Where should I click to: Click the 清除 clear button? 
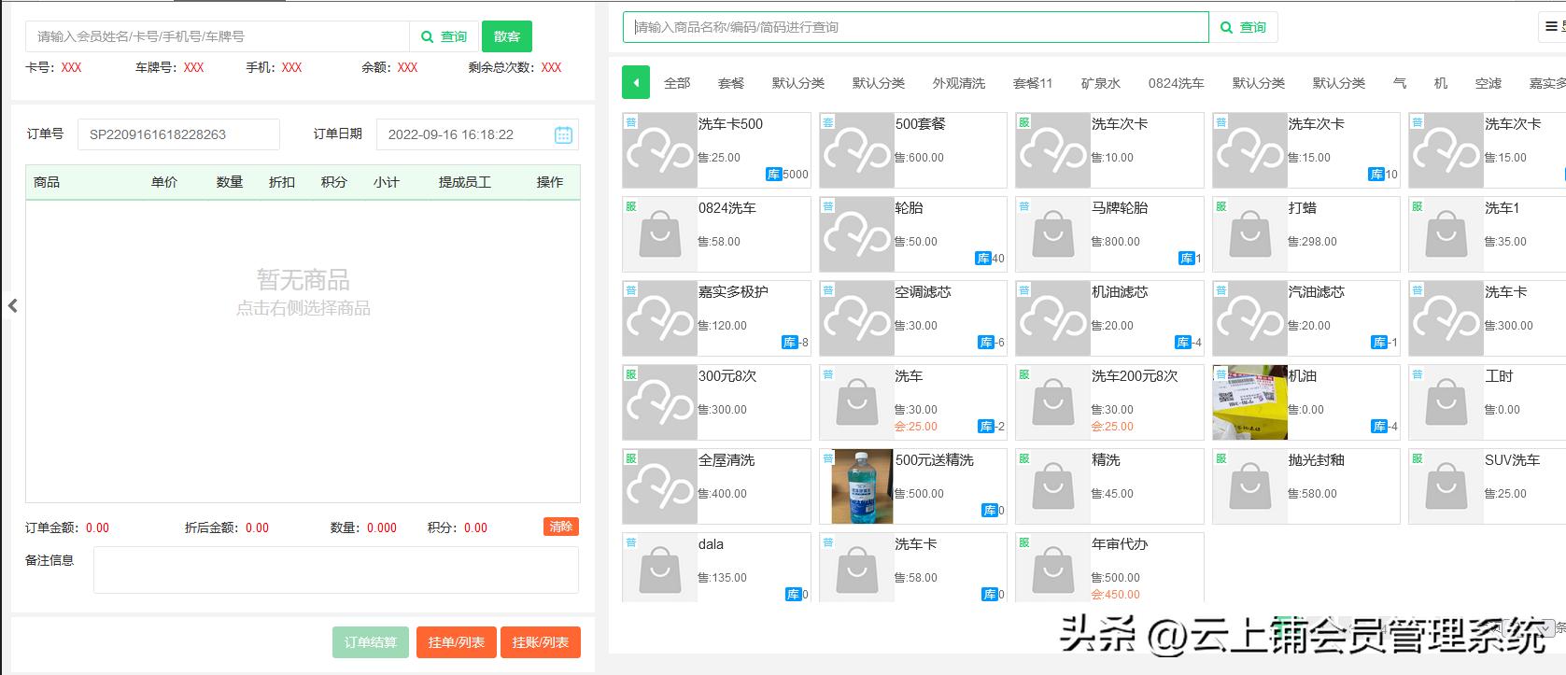click(561, 527)
